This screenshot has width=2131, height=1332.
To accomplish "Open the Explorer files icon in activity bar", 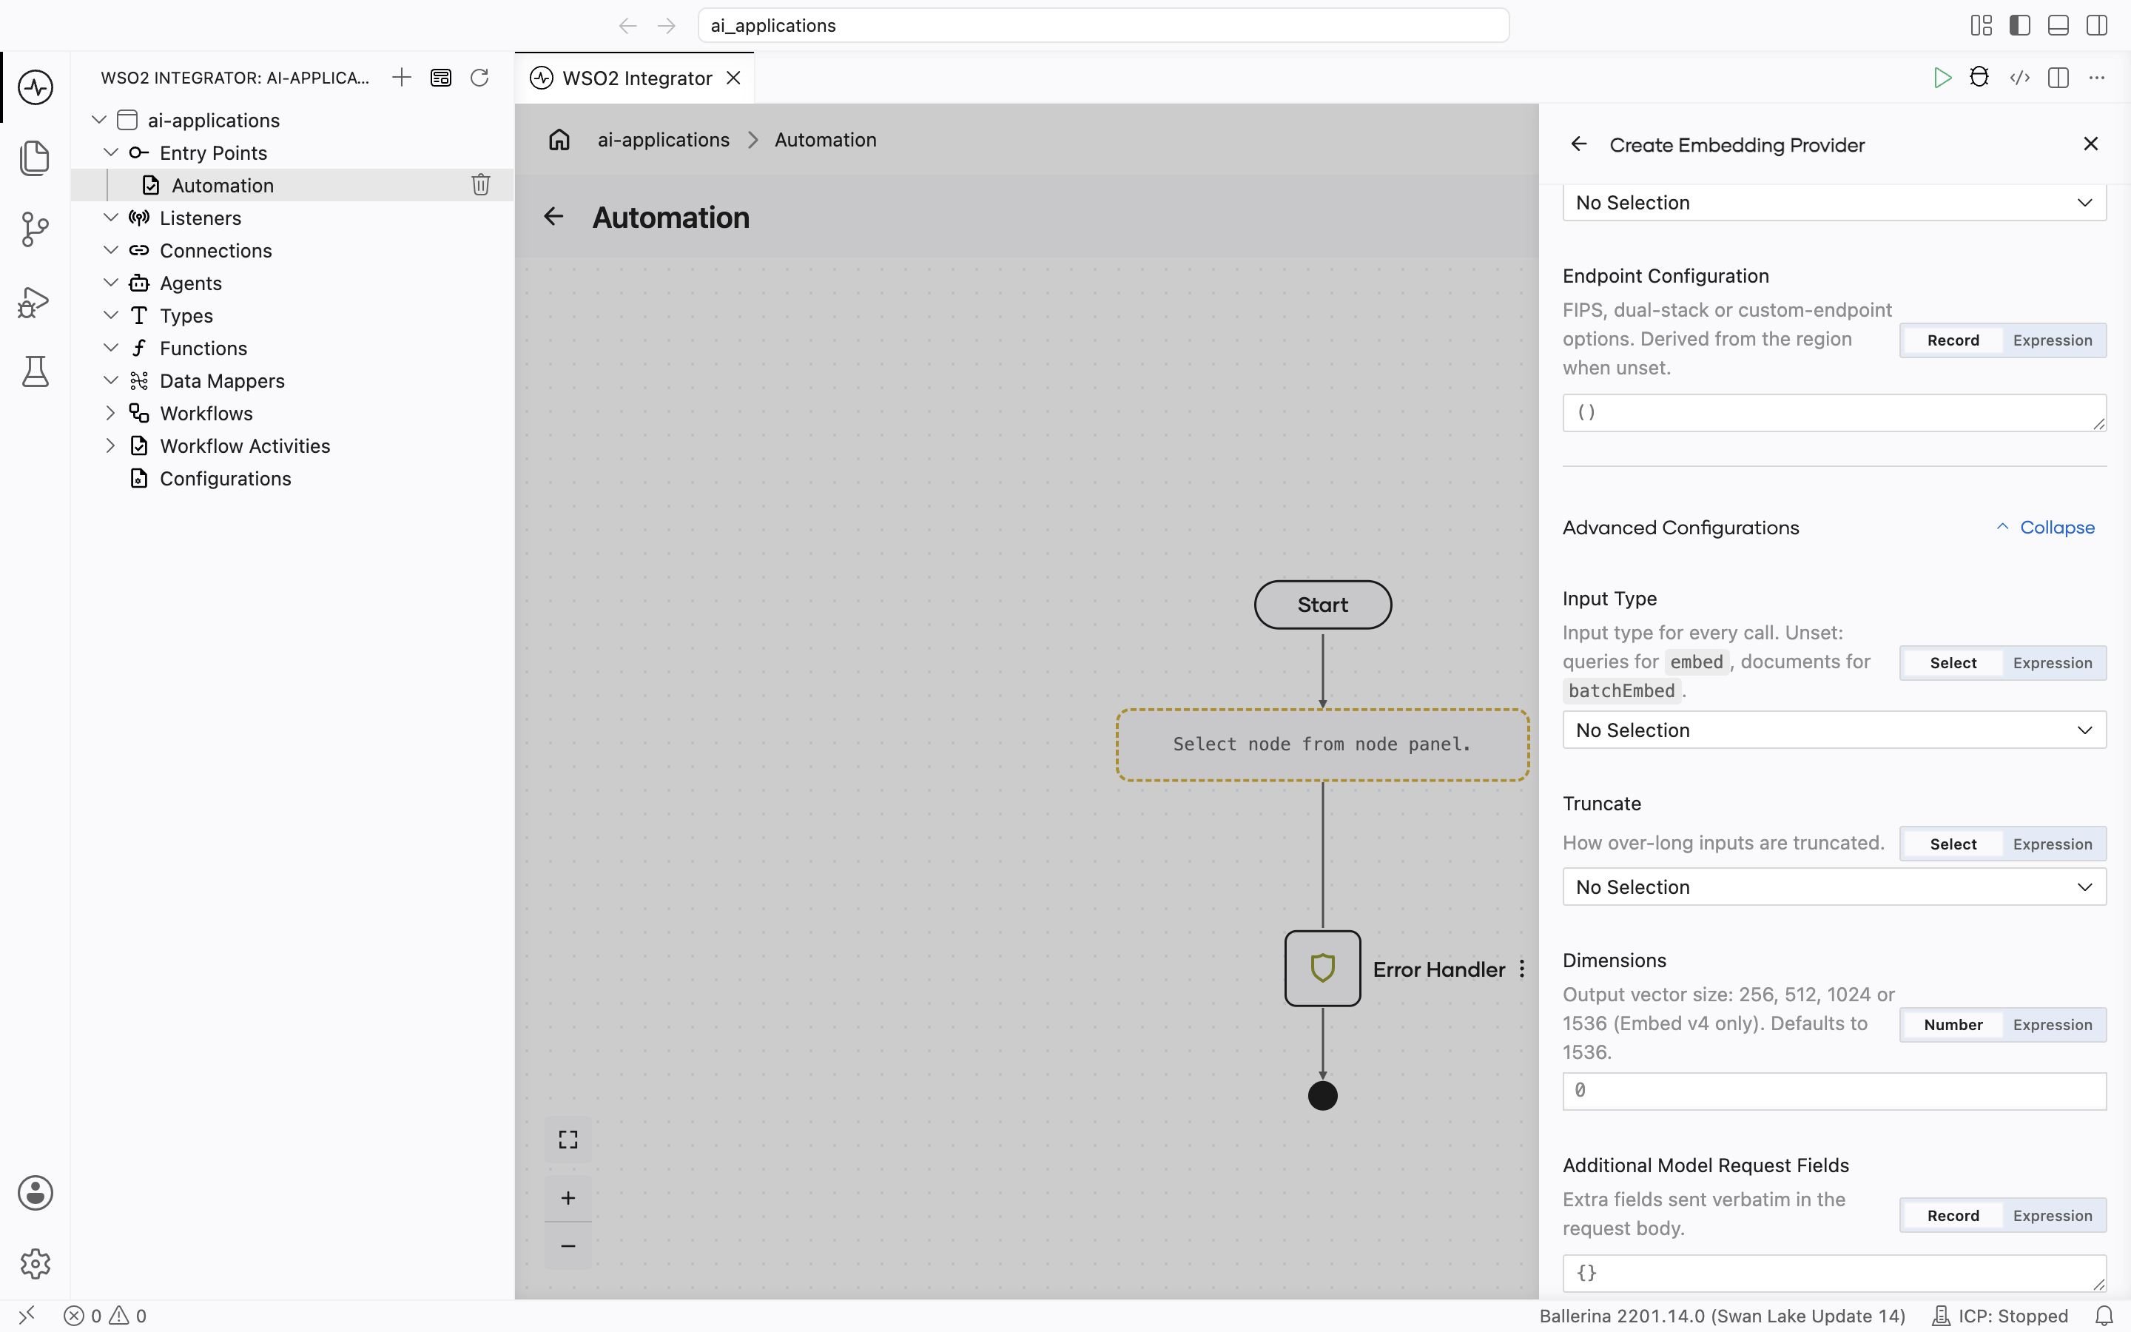I will click(36, 158).
